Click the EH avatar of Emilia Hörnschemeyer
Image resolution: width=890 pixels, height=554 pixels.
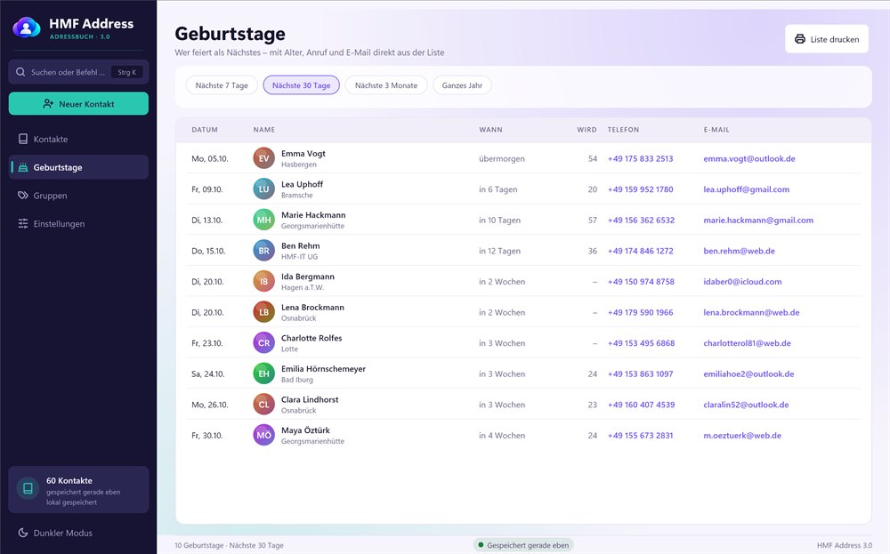(x=264, y=373)
